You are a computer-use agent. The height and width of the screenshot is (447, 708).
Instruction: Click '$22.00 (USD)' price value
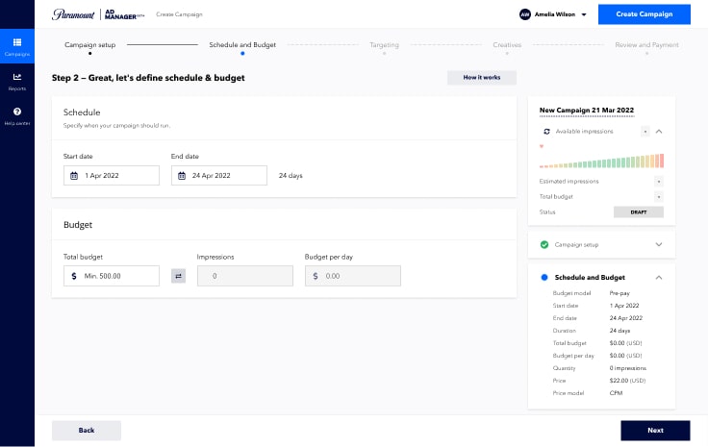point(627,381)
